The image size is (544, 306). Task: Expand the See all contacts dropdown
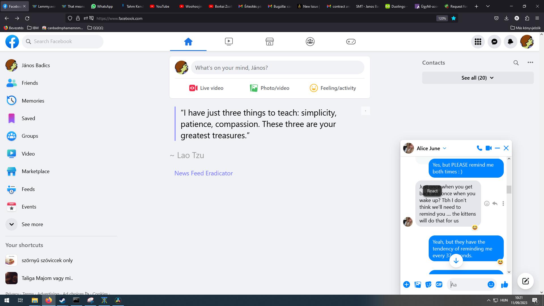(478, 78)
